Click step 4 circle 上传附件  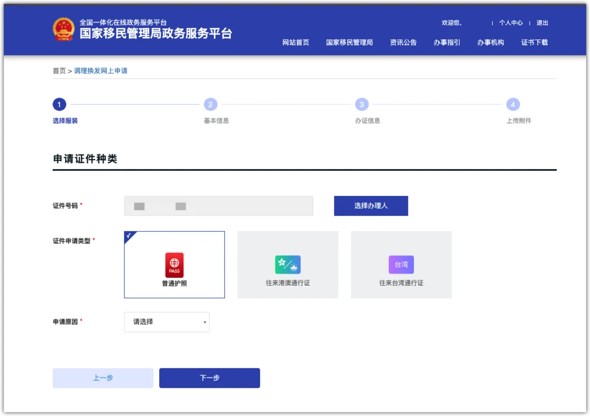(513, 105)
